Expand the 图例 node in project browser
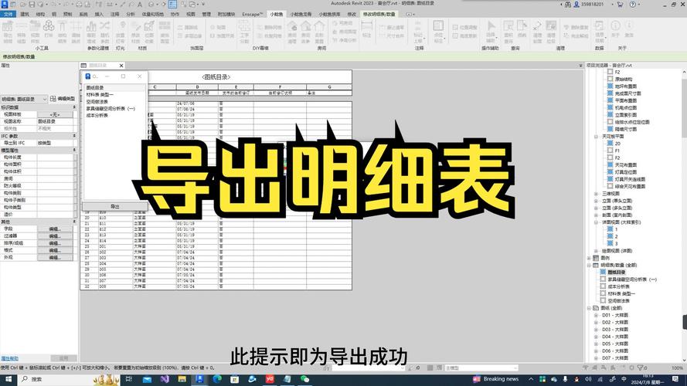This screenshot has width=687, height=386. 589,258
